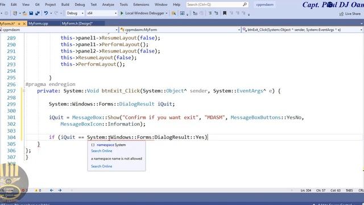
Task: Expand the btnExit_Click member dropdown
Action: pos(361,30)
